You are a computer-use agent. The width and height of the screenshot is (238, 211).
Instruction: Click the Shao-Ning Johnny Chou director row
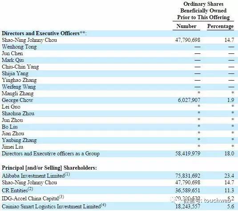(x=119, y=40)
